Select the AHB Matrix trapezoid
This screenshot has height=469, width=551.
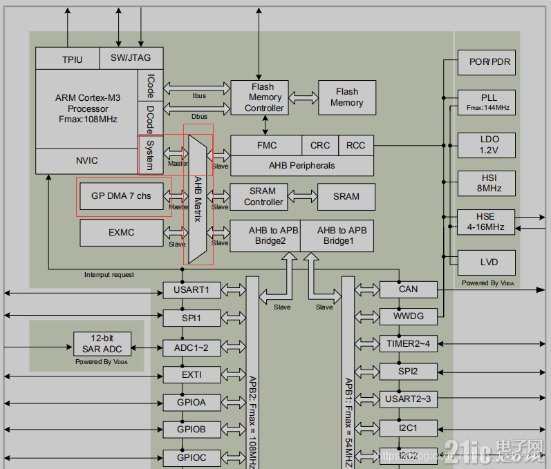point(198,199)
